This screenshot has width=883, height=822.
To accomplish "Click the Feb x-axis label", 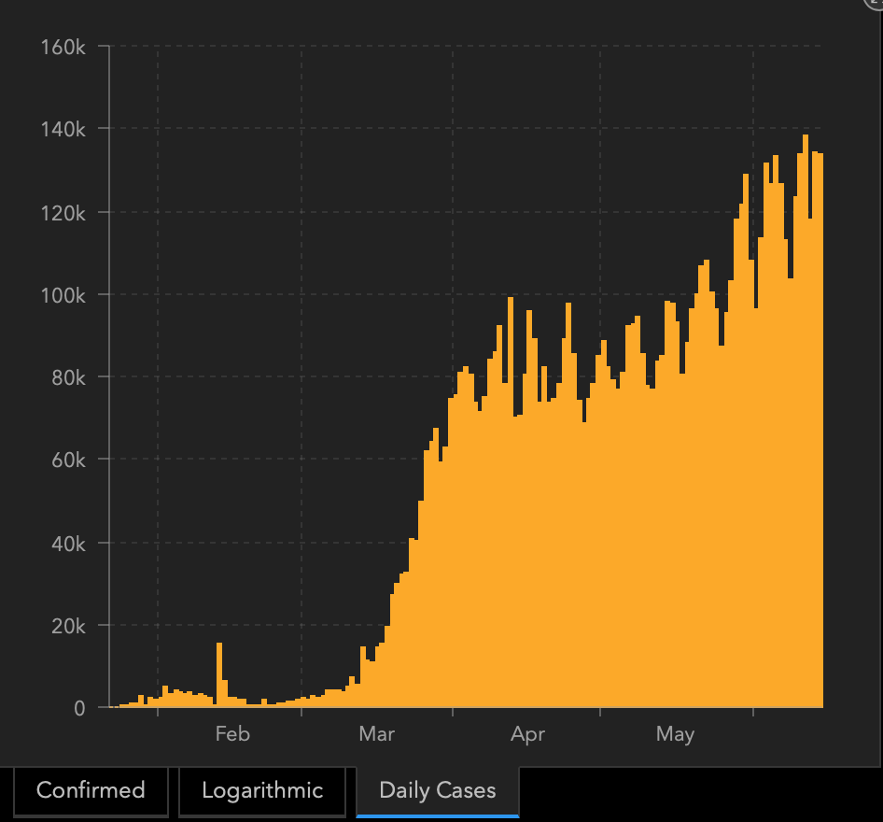I will pos(232,734).
